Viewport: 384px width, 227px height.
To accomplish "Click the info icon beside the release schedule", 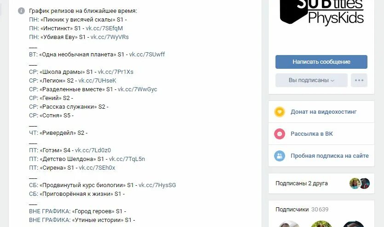I will pyautogui.click(x=21, y=11).
